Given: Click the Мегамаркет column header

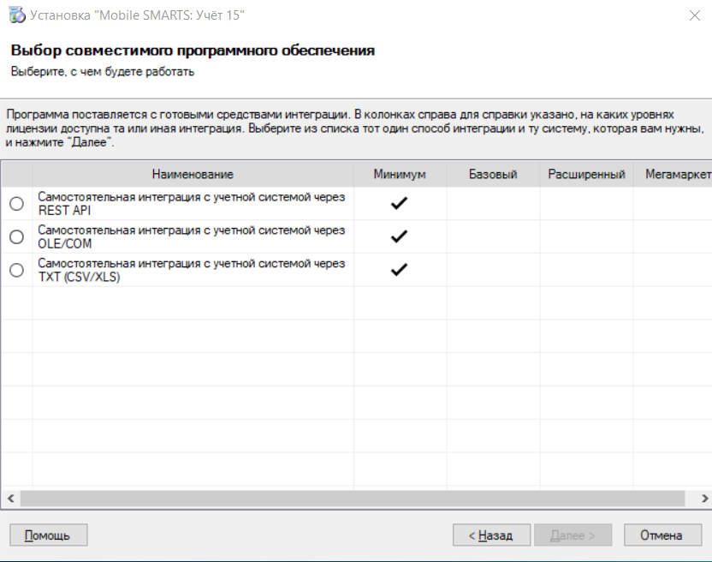Looking at the screenshot, I should [673, 174].
